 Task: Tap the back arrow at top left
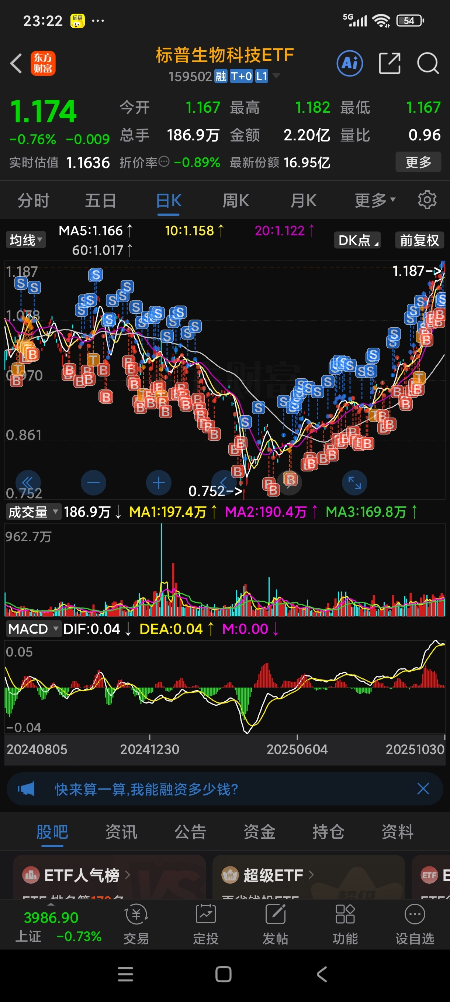click(x=16, y=64)
